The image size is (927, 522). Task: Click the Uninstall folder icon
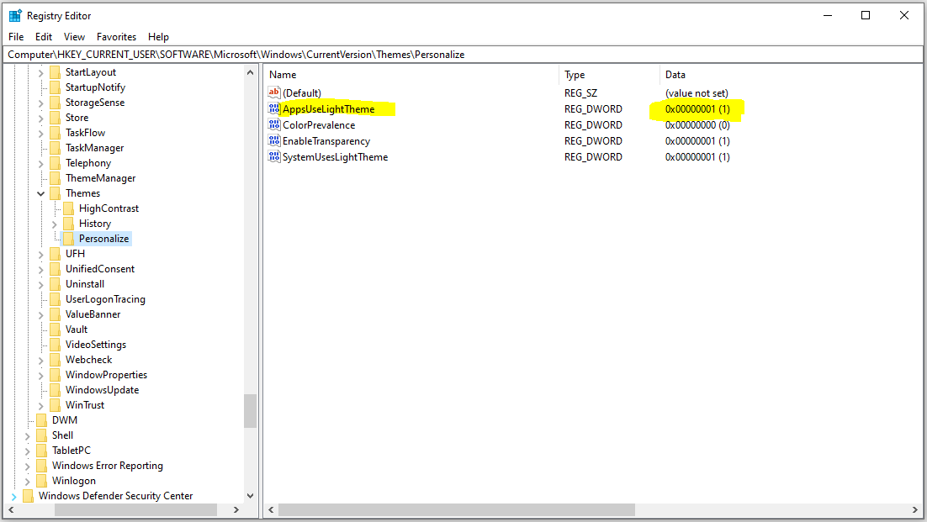tap(55, 284)
